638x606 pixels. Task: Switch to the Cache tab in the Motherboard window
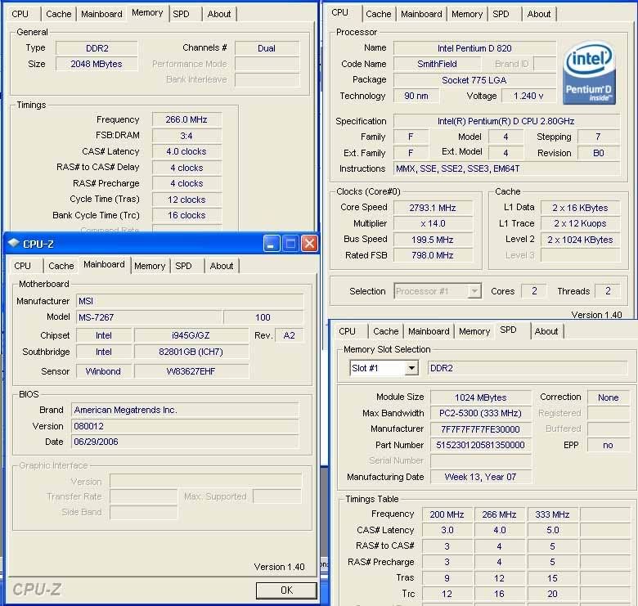pos(61,266)
